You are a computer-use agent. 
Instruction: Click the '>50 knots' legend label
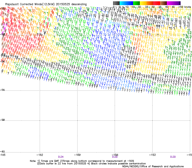pos(184,7)
